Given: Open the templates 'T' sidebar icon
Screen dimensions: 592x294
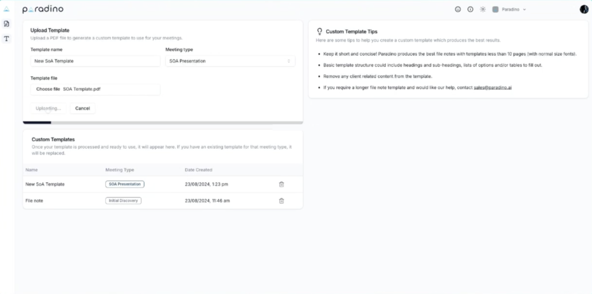Looking at the screenshot, I should point(6,39).
